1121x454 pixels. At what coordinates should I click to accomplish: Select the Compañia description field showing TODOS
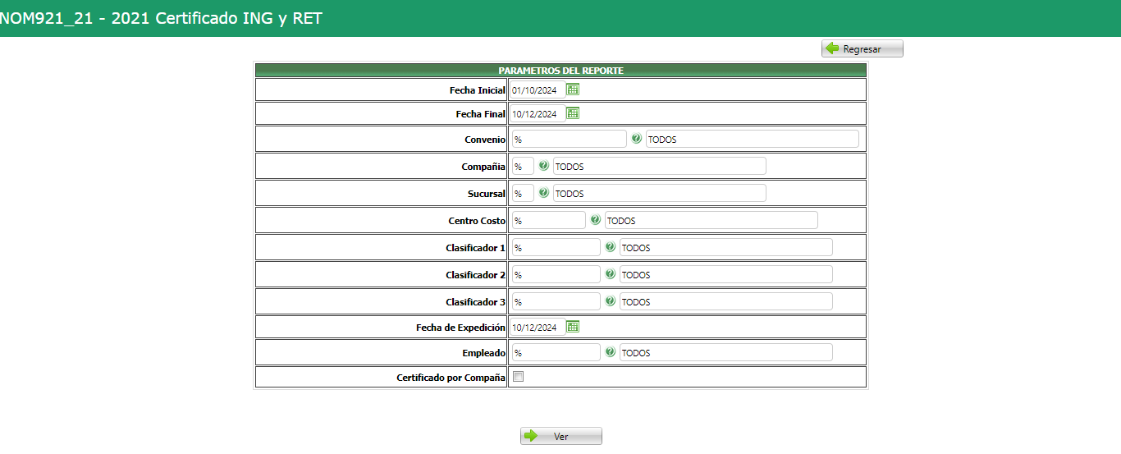(659, 166)
